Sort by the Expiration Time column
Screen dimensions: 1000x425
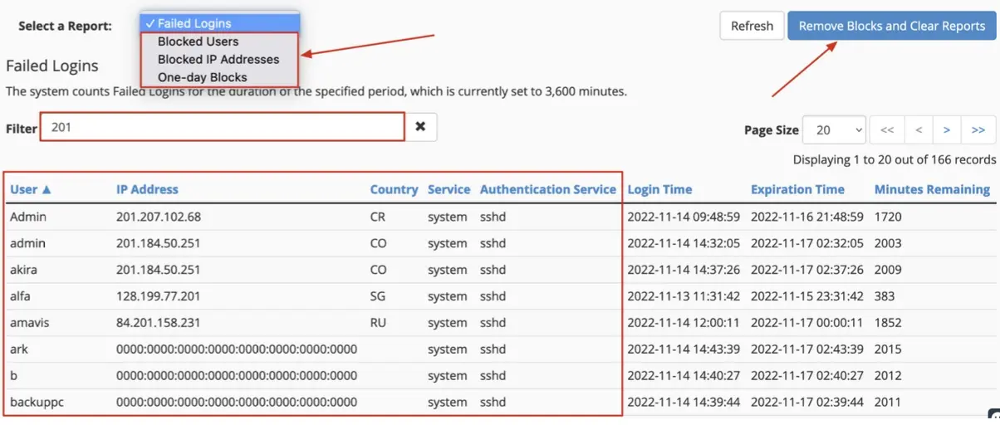[797, 189]
